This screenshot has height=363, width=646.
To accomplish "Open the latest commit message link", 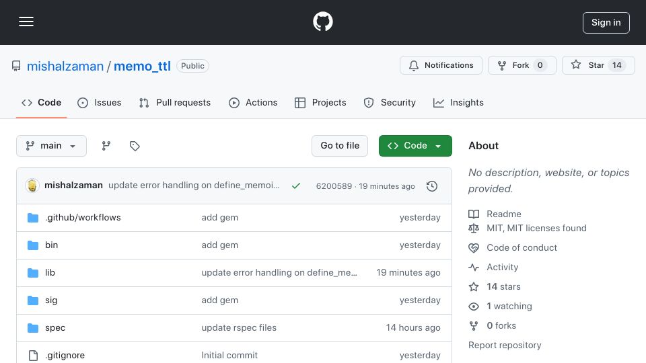I will coord(194,186).
